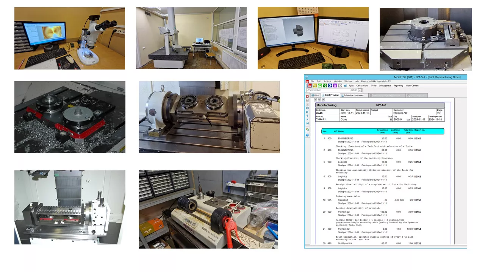Expand the Find procedure dropdown arrow

tap(360, 90)
